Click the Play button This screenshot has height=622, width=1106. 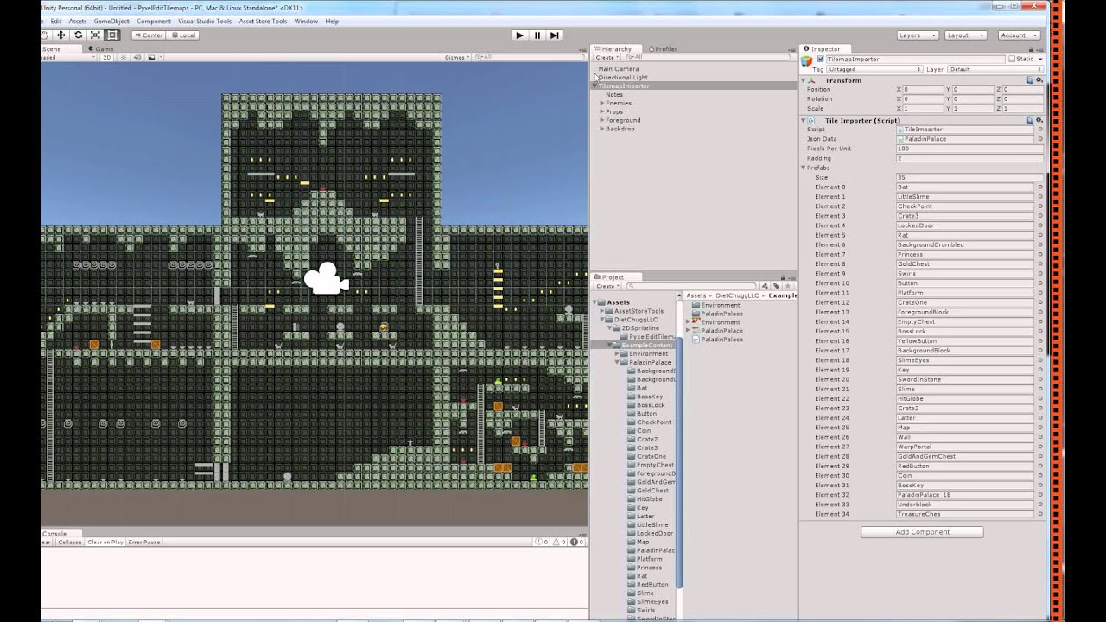pyautogui.click(x=519, y=35)
